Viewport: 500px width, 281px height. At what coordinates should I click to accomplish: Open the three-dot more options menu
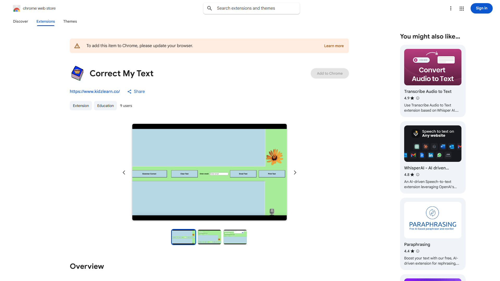click(451, 8)
